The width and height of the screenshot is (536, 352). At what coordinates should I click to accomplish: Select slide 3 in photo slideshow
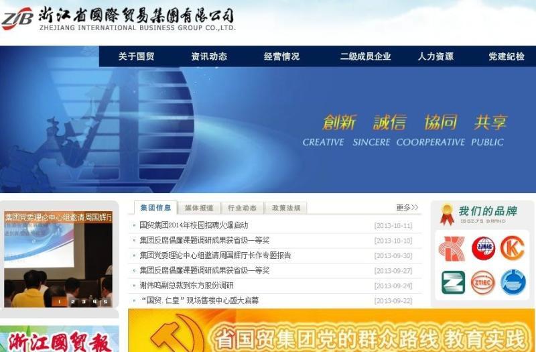coord(83,302)
